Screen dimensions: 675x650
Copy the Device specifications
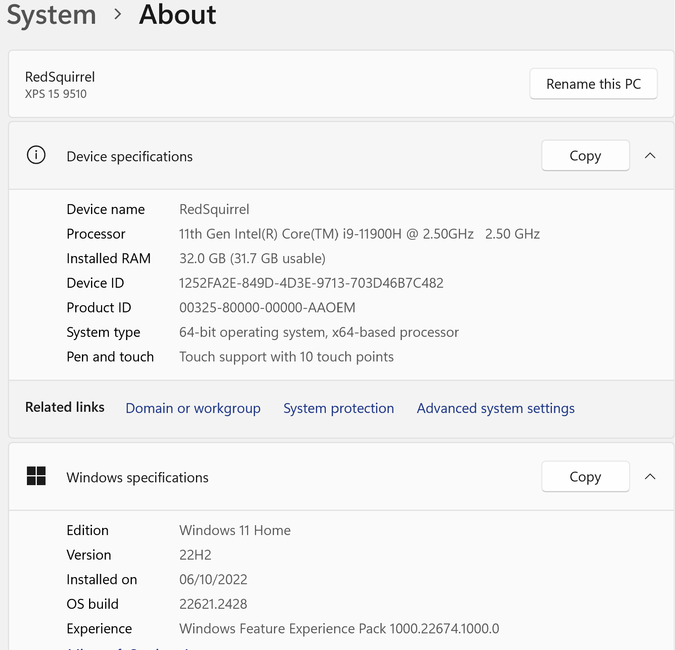tap(585, 156)
